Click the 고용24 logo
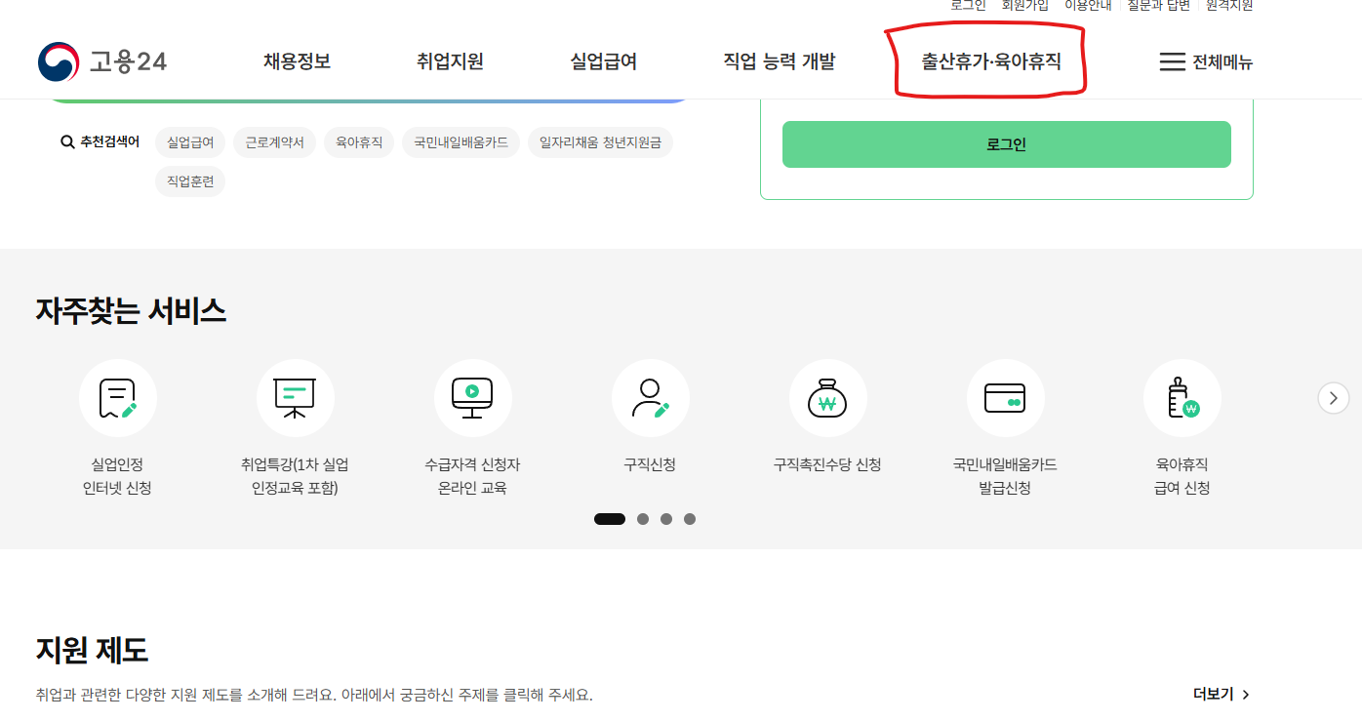Image resolution: width=1362 pixels, height=721 pixels. [x=100, y=61]
